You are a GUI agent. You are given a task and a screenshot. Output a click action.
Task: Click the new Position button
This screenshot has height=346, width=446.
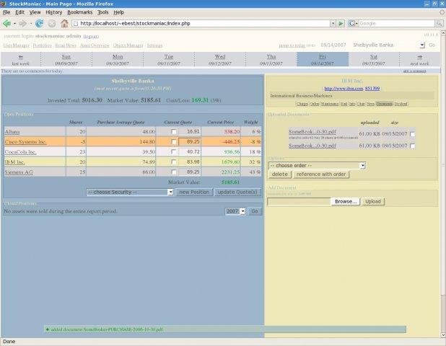click(194, 192)
